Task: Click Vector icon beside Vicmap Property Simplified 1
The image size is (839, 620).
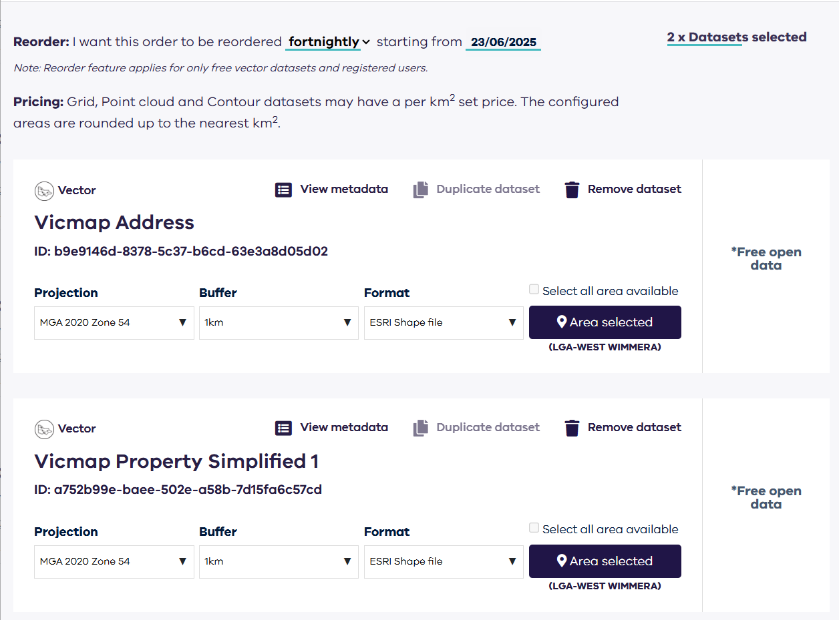Action: pos(44,429)
